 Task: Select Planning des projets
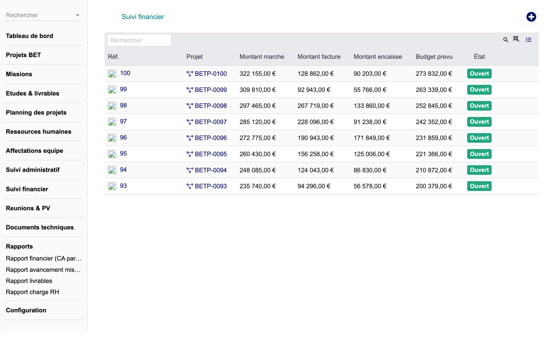[36, 112]
